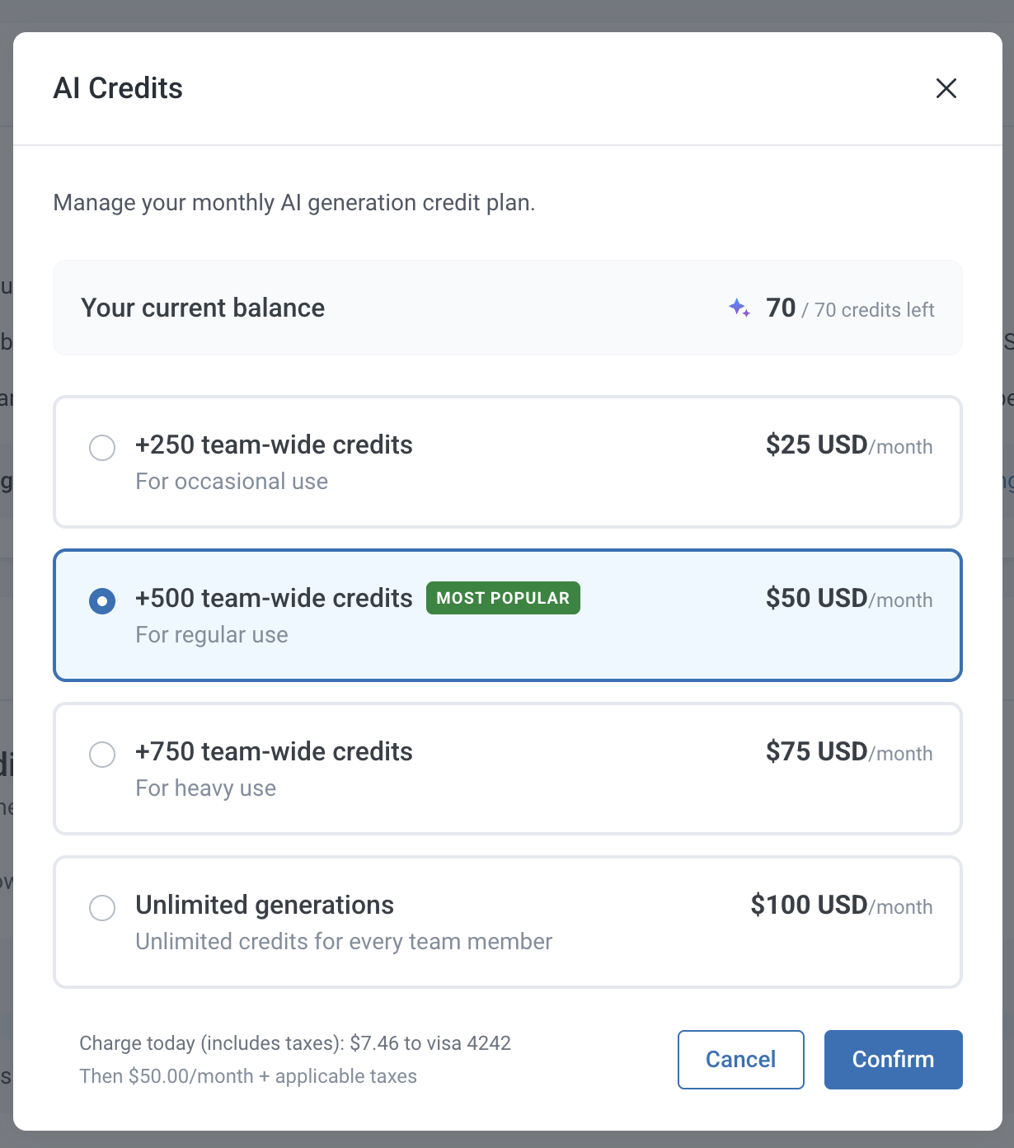Click the Charge today visa 4242 text
1014x1148 pixels.
(x=295, y=1043)
